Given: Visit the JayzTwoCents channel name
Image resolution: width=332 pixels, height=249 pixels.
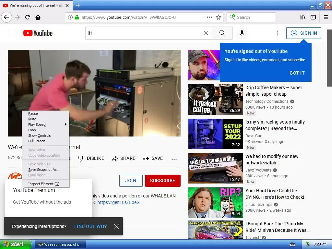Looking at the screenshot, I should [x=258, y=170].
